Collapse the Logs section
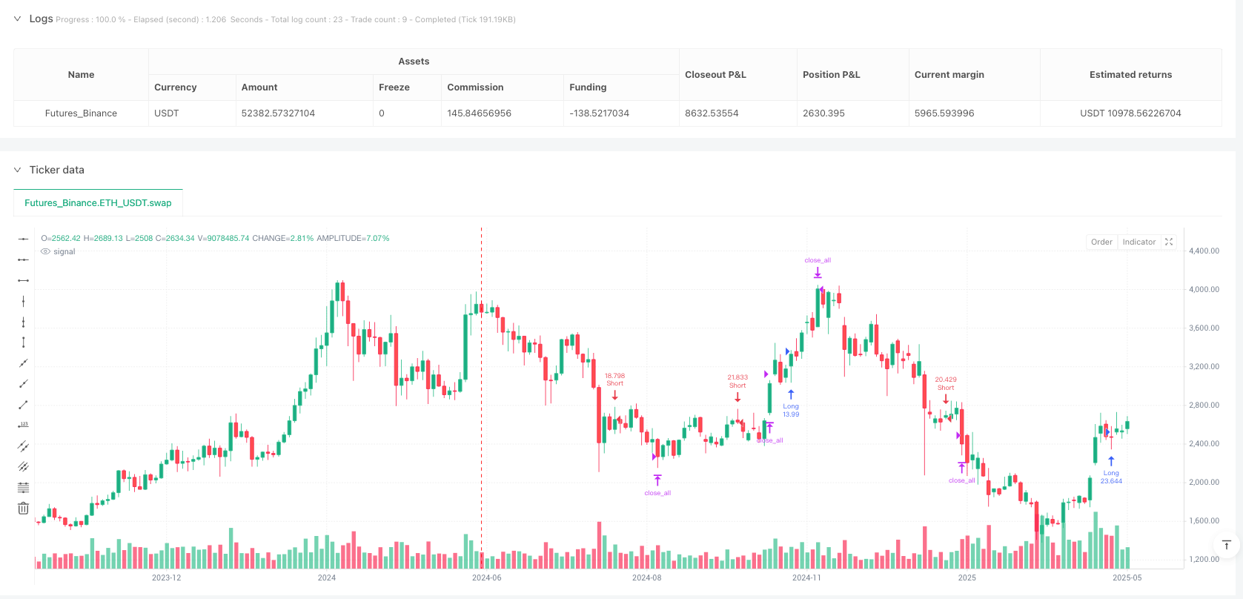This screenshot has width=1243, height=599. click(x=17, y=19)
